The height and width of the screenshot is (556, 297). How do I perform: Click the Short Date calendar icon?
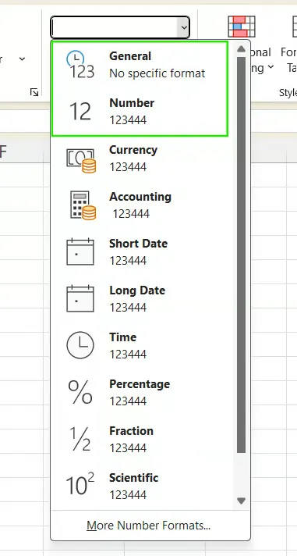coord(80,252)
